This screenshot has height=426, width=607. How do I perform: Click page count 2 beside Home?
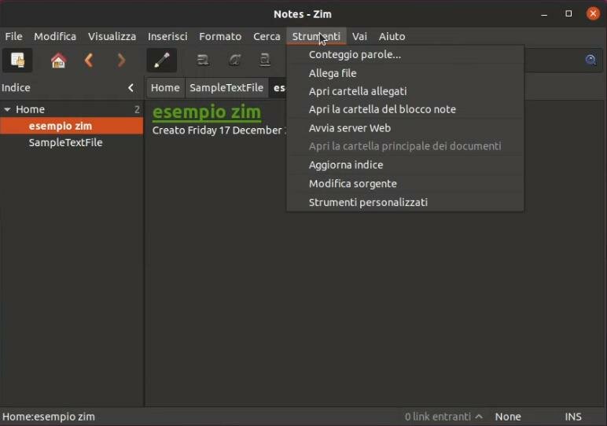point(137,109)
